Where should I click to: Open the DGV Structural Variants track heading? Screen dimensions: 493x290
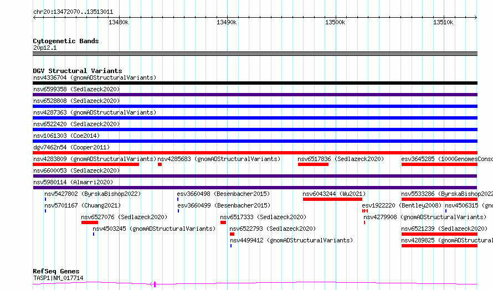click(78, 71)
